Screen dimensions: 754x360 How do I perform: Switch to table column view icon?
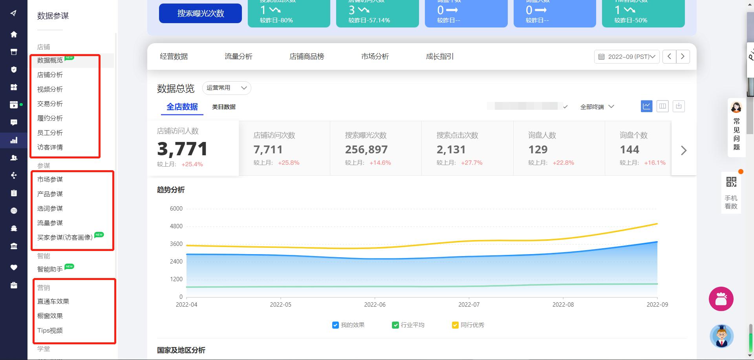click(662, 106)
